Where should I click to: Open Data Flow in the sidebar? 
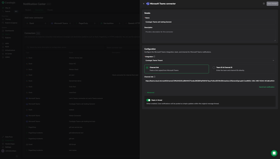tap(9, 137)
